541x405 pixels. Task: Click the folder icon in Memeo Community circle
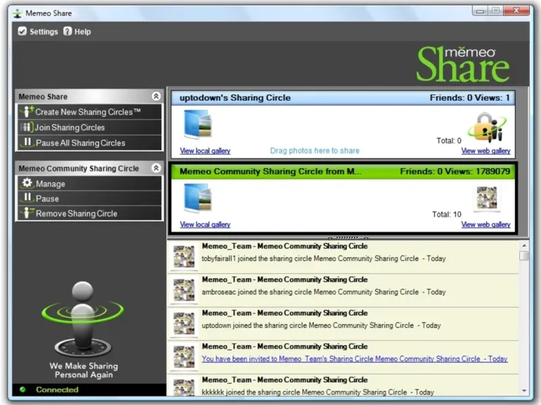pos(197,198)
